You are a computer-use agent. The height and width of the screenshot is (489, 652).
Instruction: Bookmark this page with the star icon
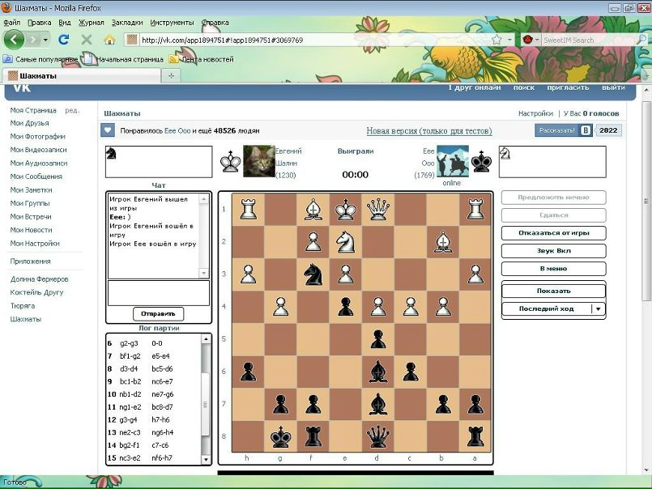click(496, 40)
